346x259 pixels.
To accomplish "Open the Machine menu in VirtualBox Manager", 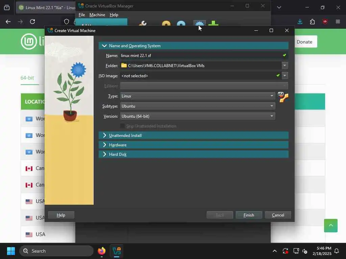I will tap(97, 15).
